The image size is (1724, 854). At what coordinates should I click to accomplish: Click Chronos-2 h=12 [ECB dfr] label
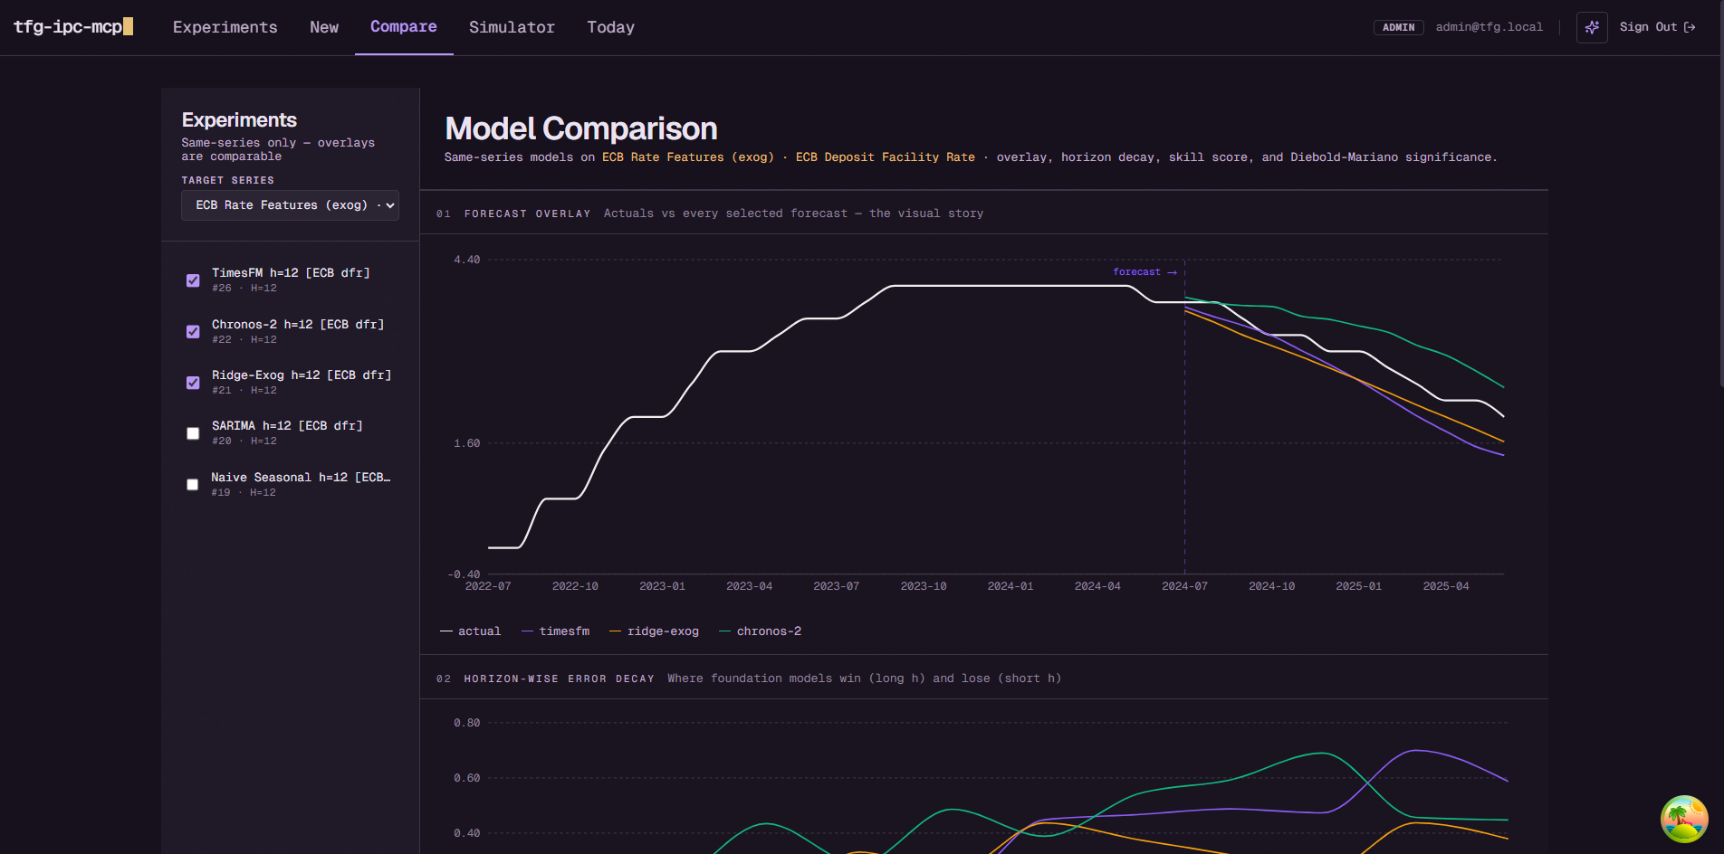point(298,324)
